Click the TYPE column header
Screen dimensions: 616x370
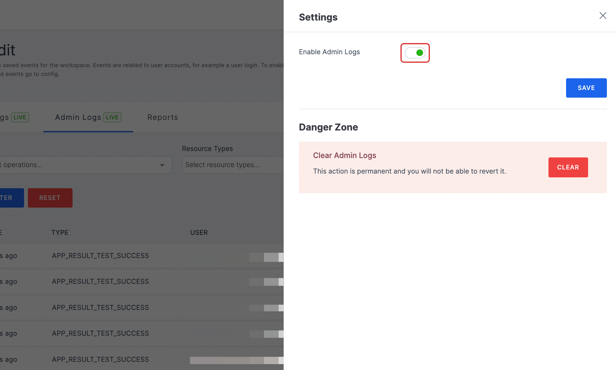[x=60, y=232]
